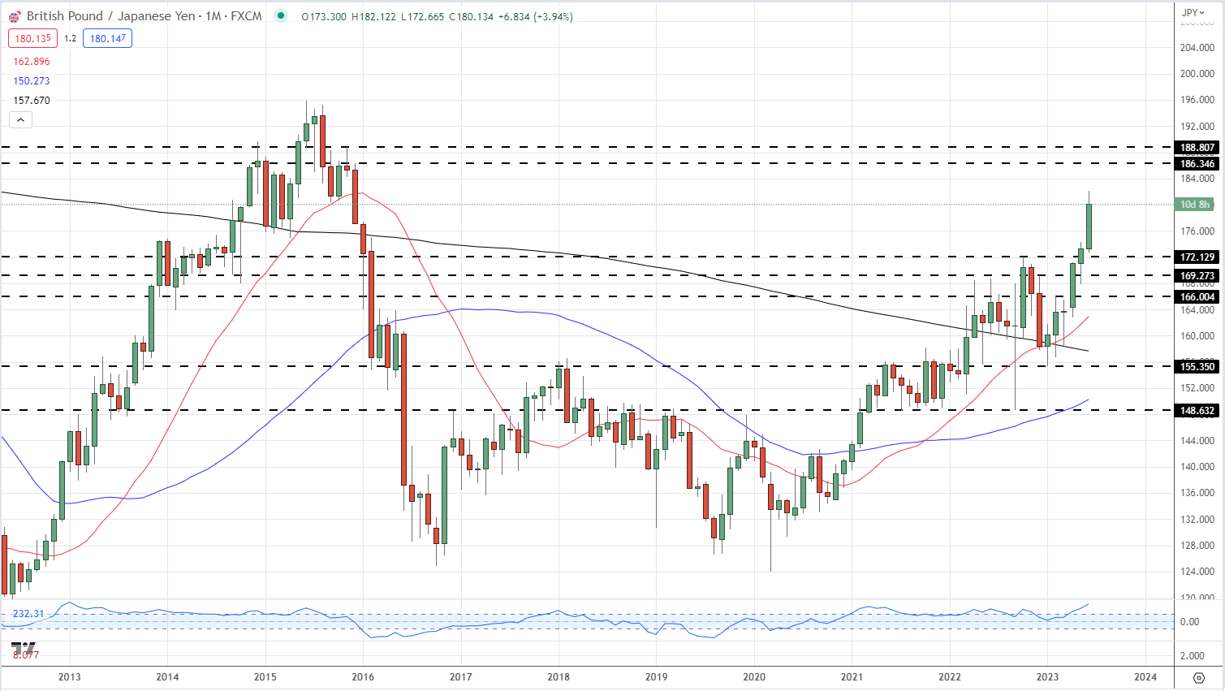Click the 136.000 price axis tick
Screen dimensions: 1225x691
click(1197, 493)
